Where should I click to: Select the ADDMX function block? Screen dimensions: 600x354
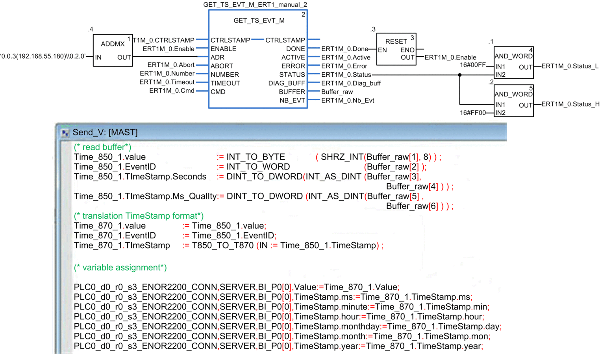(x=113, y=50)
